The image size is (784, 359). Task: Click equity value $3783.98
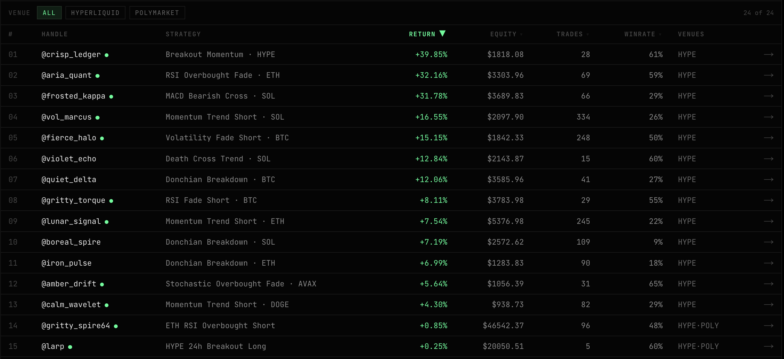[x=506, y=200]
